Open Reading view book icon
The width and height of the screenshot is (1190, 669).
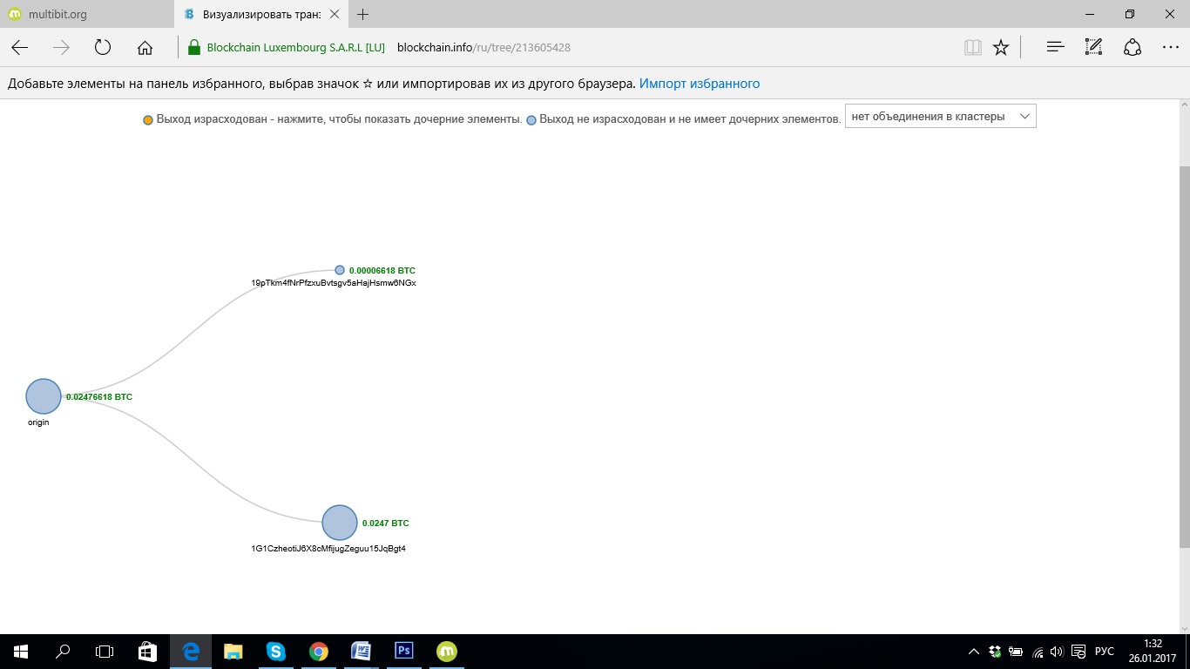click(972, 48)
